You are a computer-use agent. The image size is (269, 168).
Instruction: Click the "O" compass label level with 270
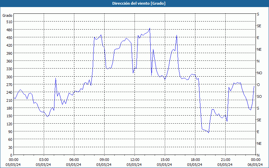(x=258, y=85)
